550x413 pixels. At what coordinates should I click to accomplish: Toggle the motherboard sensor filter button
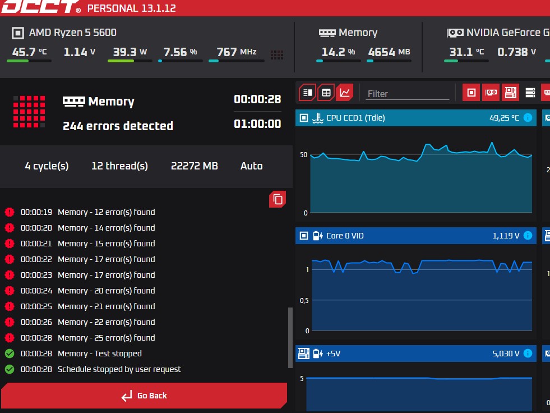(x=510, y=93)
